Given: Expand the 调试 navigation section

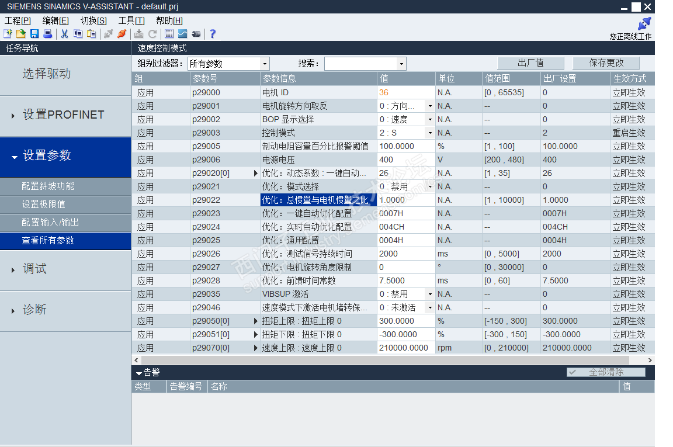Looking at the screenshot, I should [13, 270].
